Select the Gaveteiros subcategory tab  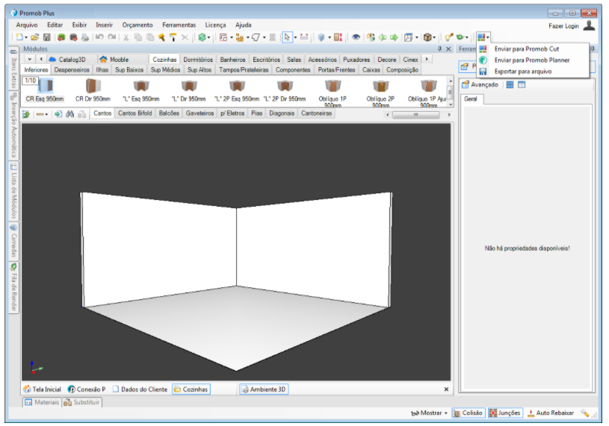pos(200,113)
